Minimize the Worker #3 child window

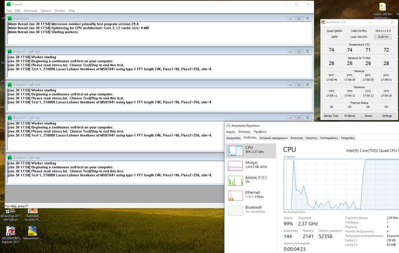pyautogui.click(x=290, y=118)
